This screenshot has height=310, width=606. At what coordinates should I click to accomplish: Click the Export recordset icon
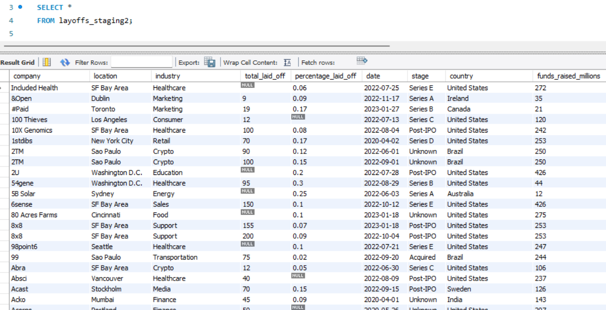pyautogui.click(x=209, y=62)
